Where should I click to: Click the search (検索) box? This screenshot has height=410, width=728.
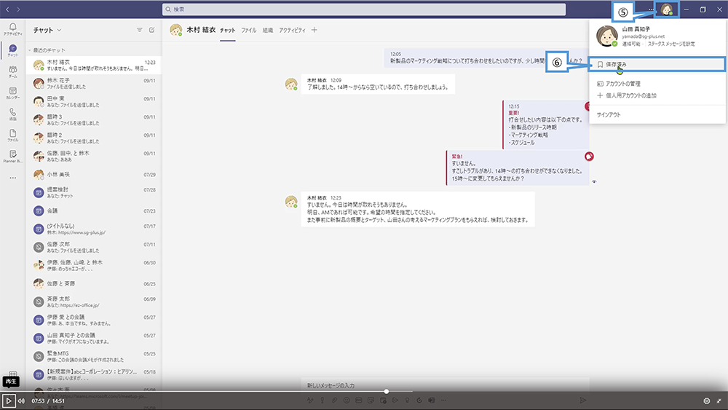pos(364,9)
